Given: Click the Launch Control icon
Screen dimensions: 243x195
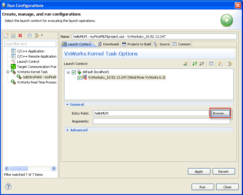Looking at the screenshot, I should [x=13, y=62].
